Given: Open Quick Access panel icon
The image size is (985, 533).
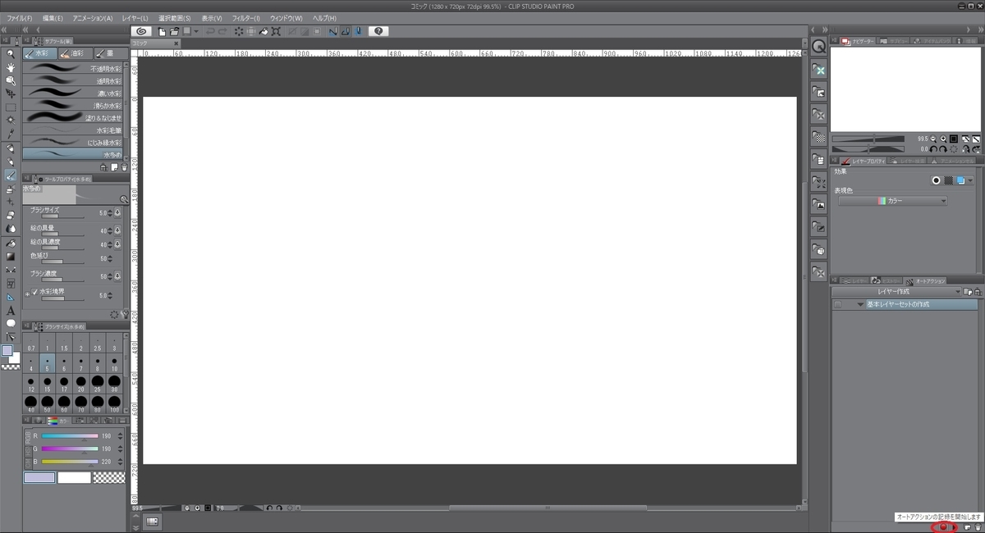Looking at the screenshot, I should point(818,48).
